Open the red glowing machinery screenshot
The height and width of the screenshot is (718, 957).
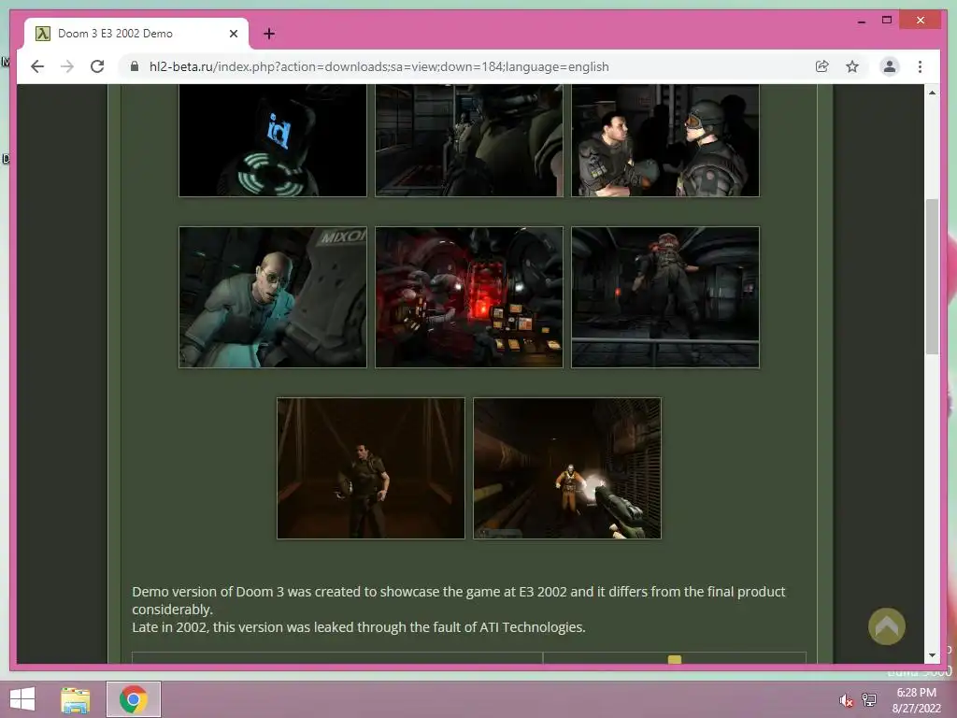tap(469, 297)
